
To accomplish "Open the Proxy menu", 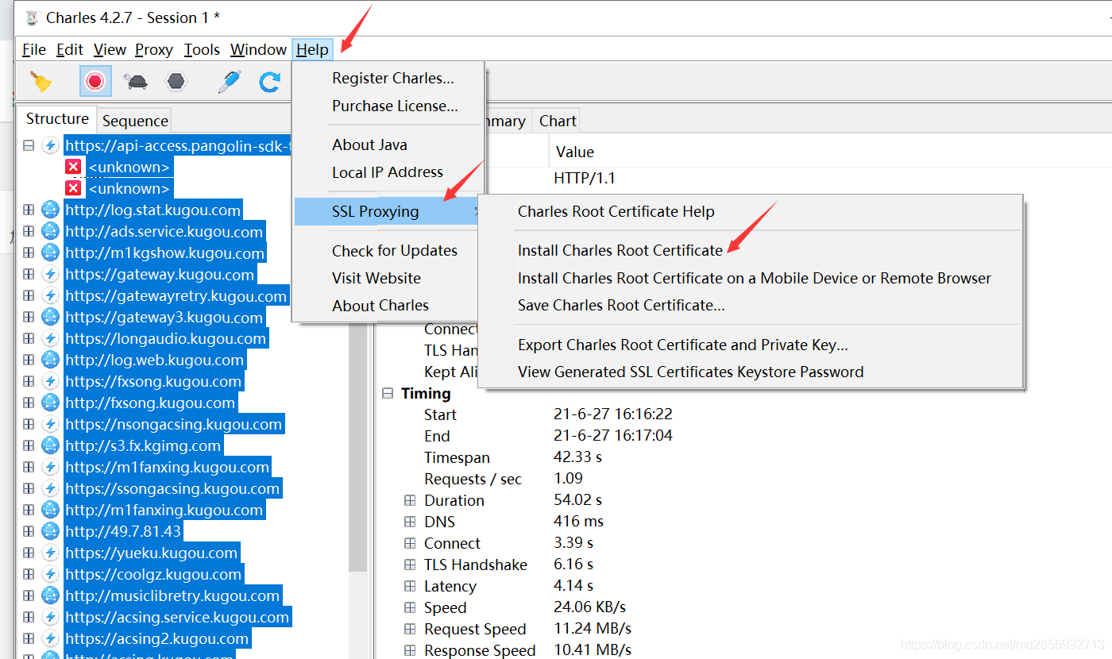I will pos(154,49).
